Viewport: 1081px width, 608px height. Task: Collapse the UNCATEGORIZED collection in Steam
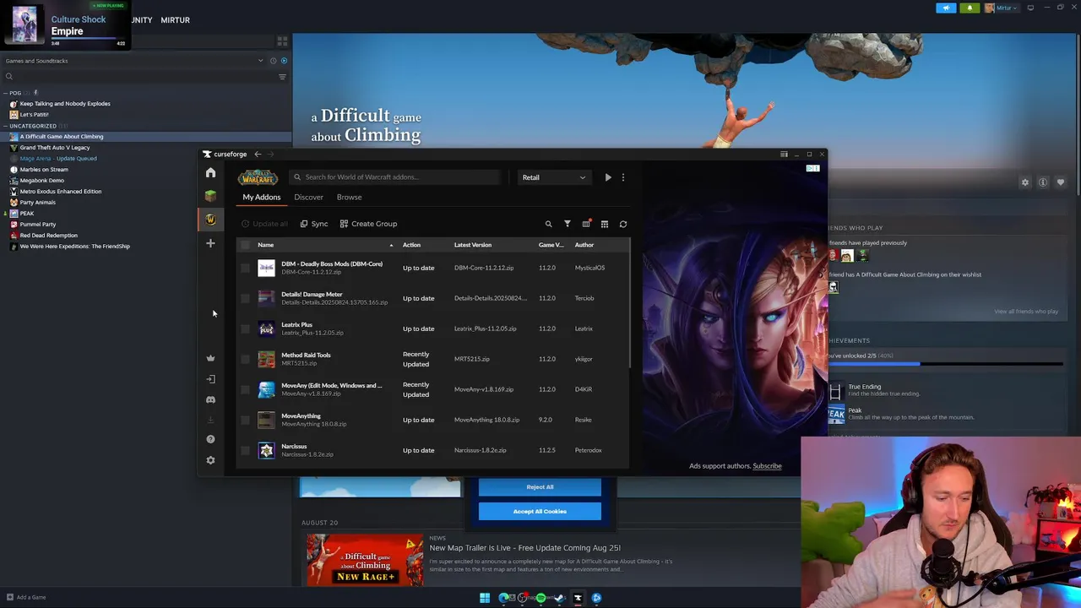6,126
